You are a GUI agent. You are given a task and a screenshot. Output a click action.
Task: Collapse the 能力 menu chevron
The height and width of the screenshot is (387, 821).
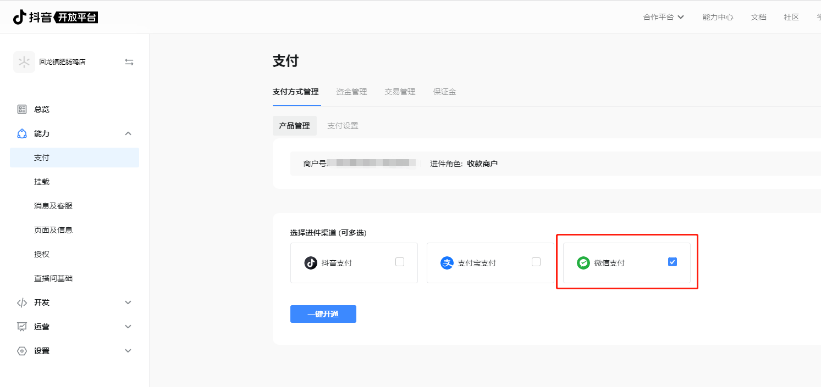coord(128,133)
